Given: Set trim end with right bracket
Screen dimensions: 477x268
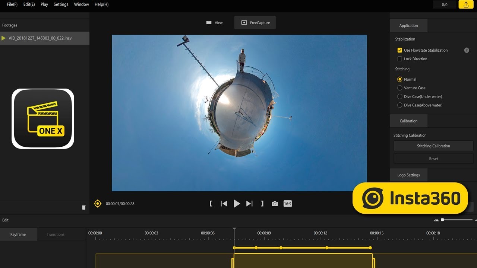Looking at the screenshot, I should coord(262,204).
